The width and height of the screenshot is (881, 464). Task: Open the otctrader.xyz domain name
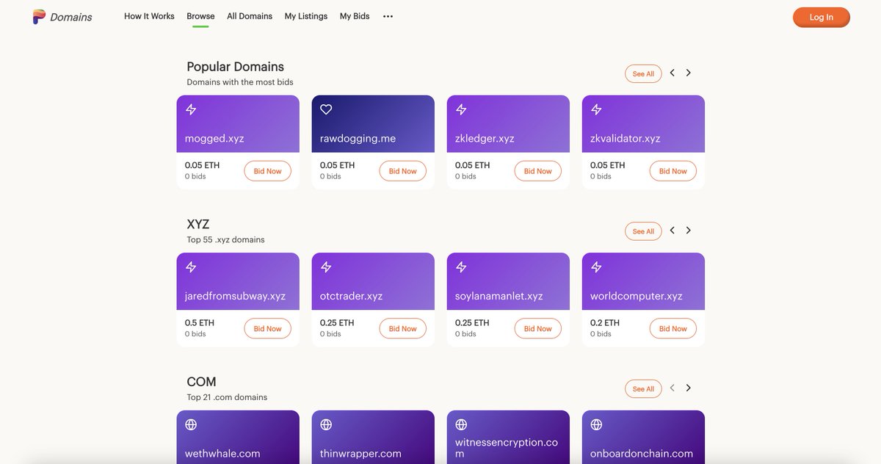351,296
